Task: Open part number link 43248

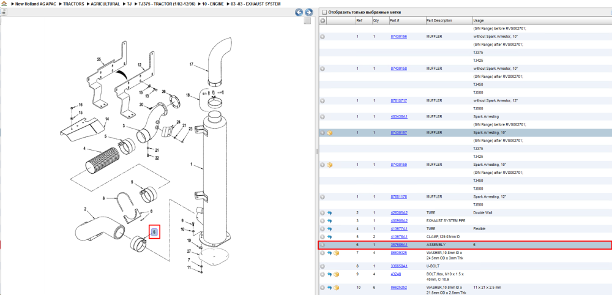Action: pos(396,274)
